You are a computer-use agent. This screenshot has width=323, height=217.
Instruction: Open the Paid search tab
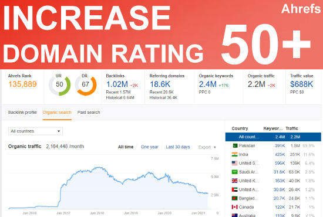click(x=89, y=112)
